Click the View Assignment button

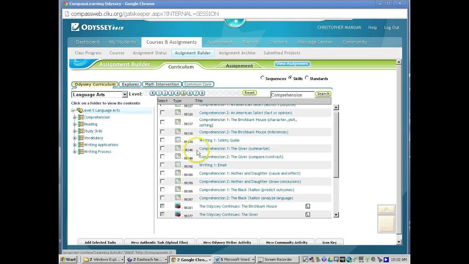point(292,64)
